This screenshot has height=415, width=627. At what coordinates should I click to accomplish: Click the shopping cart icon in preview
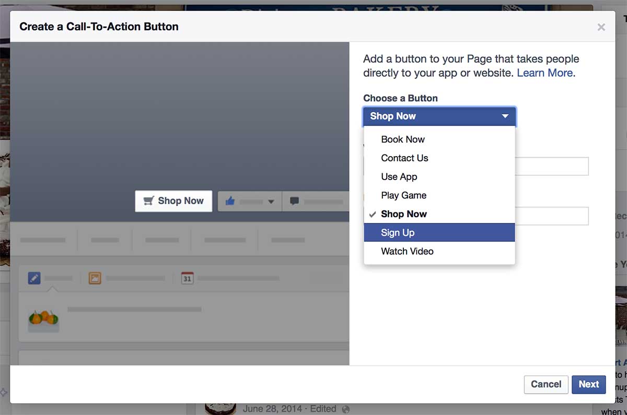[149, 201]
